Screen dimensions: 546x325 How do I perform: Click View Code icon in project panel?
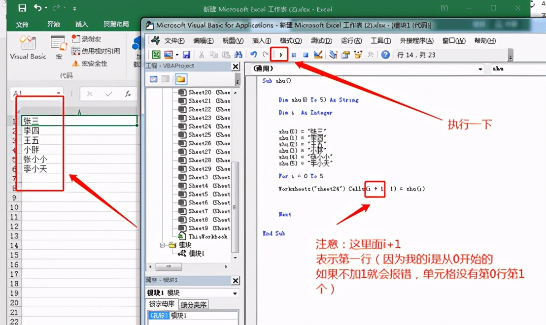pyautogui.click(x=154, y=79)
